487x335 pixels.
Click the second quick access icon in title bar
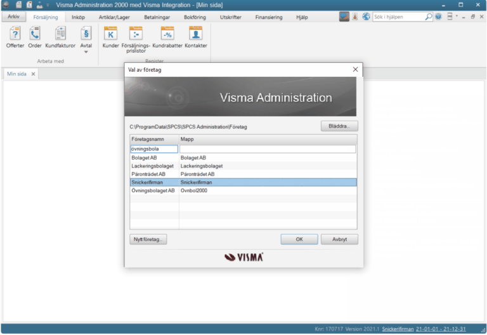[29, 4]
